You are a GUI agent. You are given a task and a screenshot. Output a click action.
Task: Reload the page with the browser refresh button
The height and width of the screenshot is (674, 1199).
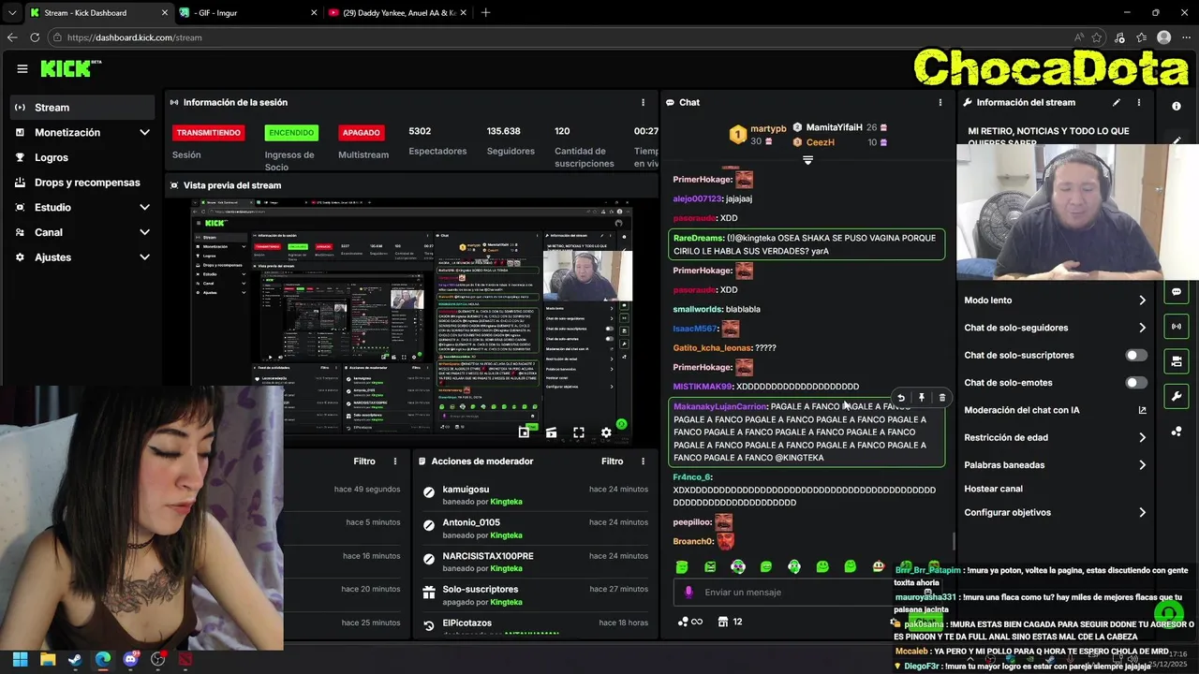35,37
